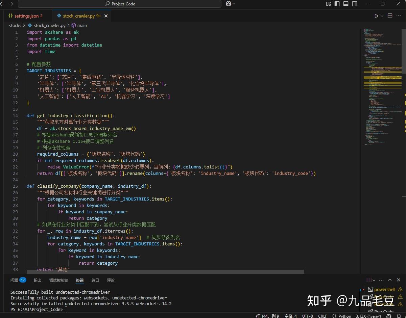Open the 输出 panel tab

37,280
